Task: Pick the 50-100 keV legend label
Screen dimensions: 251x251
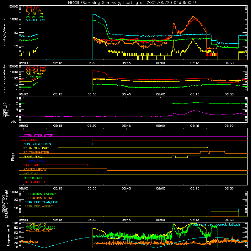Action: coord(35,20)
